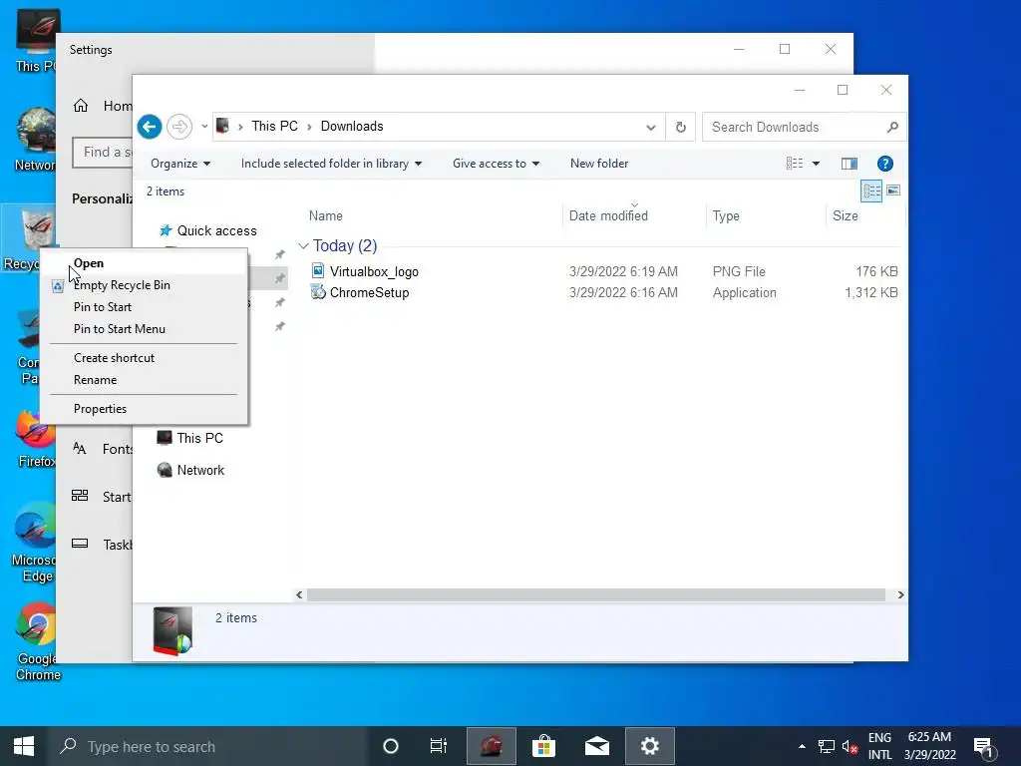
Task: Expand the address bar history dropdown
Action: [650, 127]
